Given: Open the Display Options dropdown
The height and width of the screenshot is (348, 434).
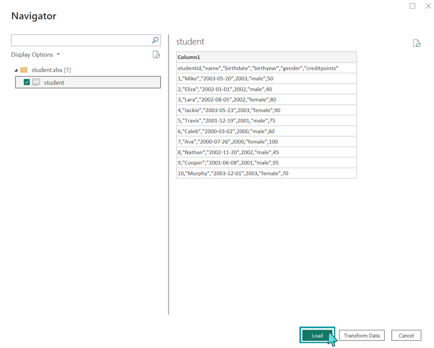Looking at the screenshot, I should pyautogui.click(x=36, y=54).
